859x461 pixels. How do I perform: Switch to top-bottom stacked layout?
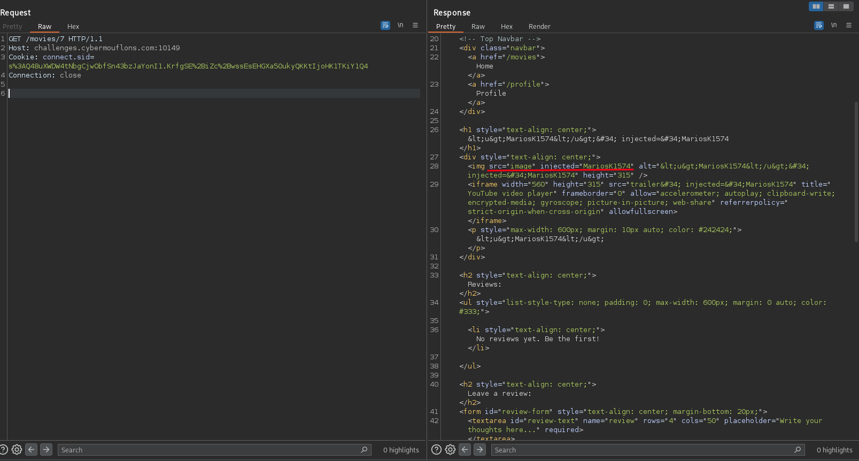click(831, 6)
